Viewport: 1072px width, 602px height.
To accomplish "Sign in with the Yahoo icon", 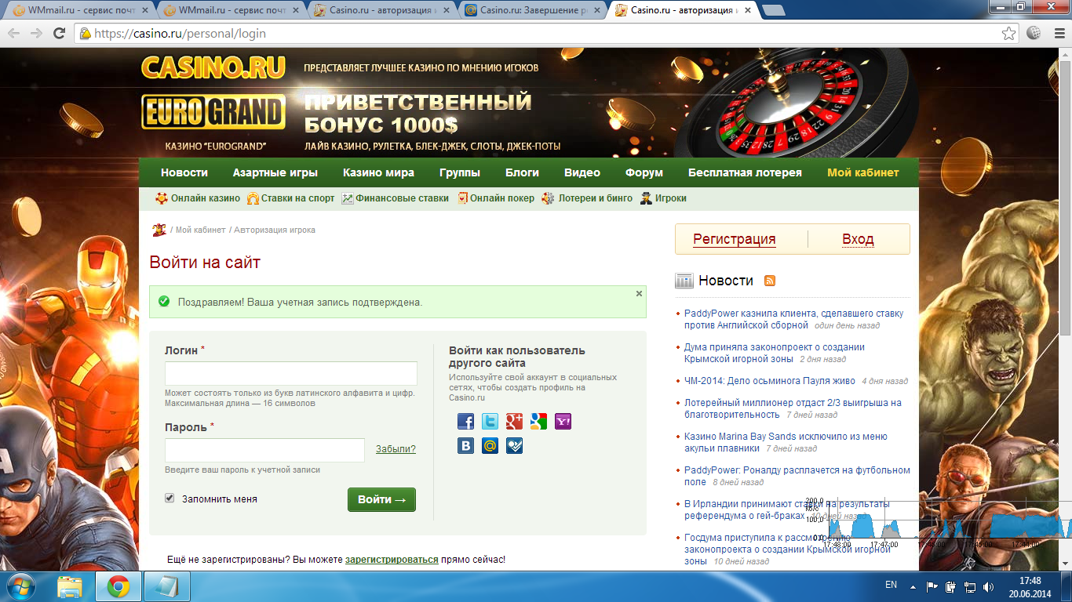I will coord(563,422).
